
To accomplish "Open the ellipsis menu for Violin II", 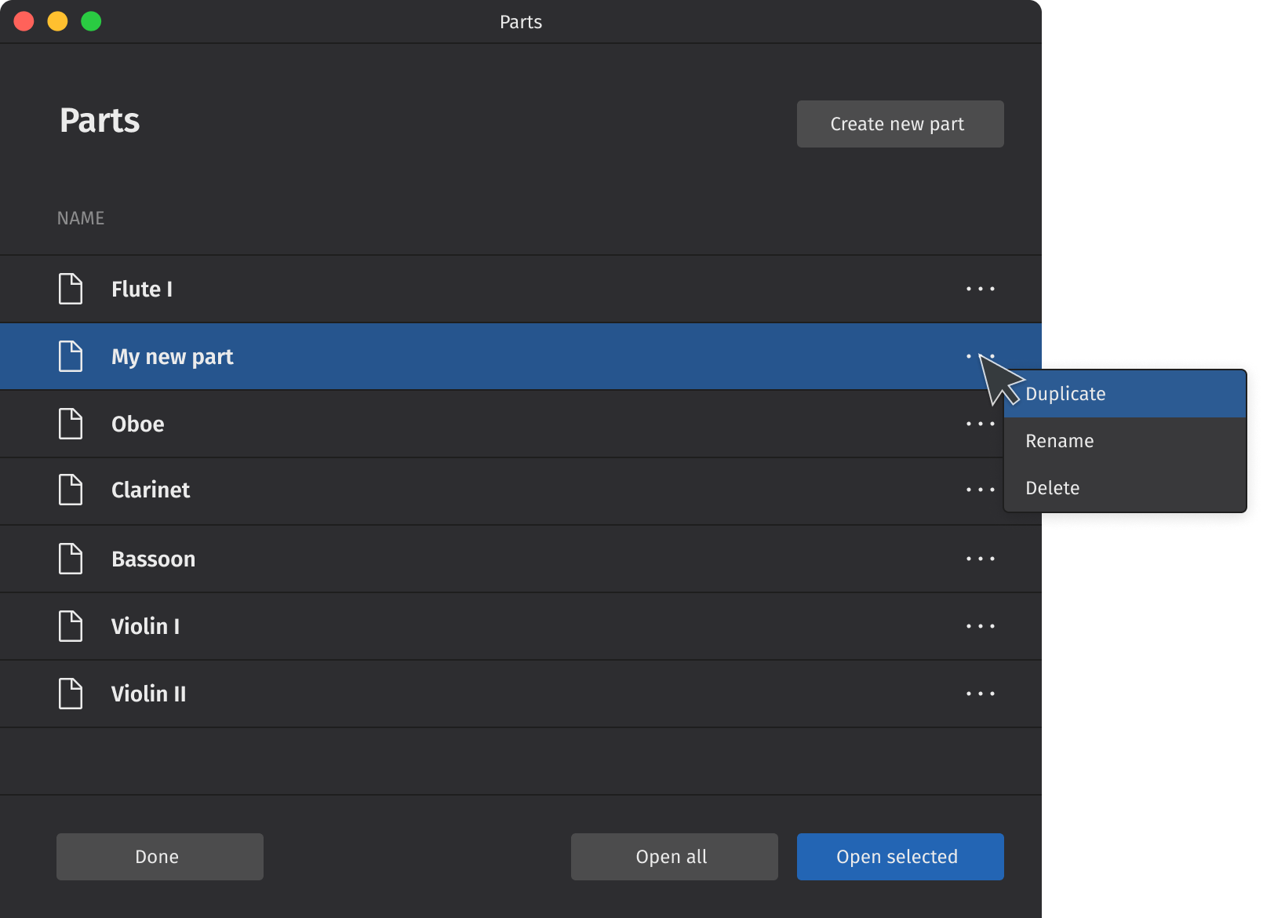I will 981,694.
